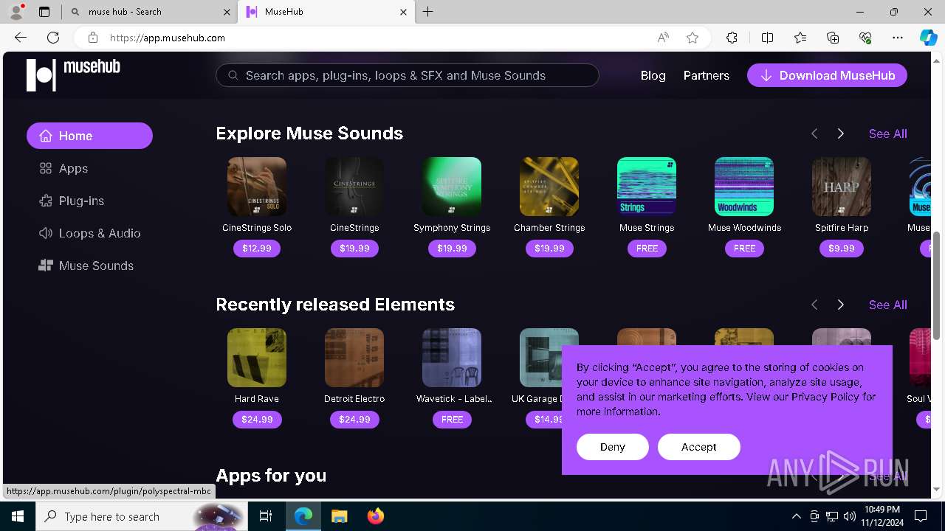Click the $24.99 price under Hard Rave
945x531 pixels.
point(257,420)
